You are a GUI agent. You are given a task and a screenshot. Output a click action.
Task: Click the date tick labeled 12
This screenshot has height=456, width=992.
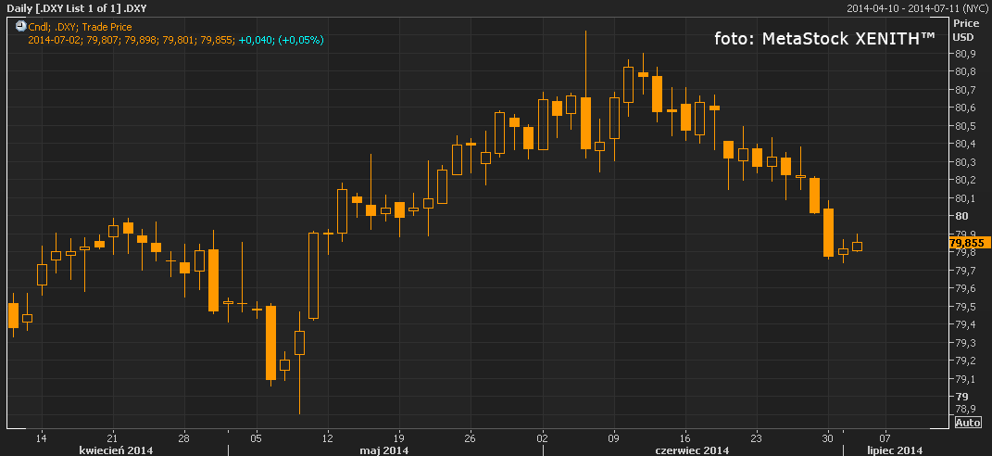[328, 438]
